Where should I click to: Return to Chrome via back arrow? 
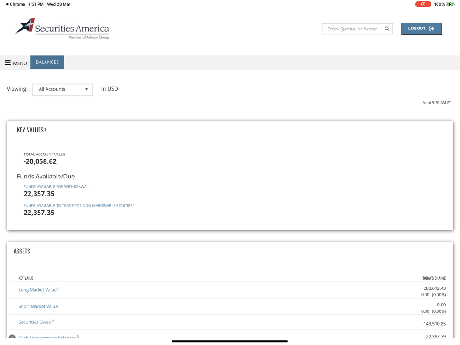tap(15, 4)
